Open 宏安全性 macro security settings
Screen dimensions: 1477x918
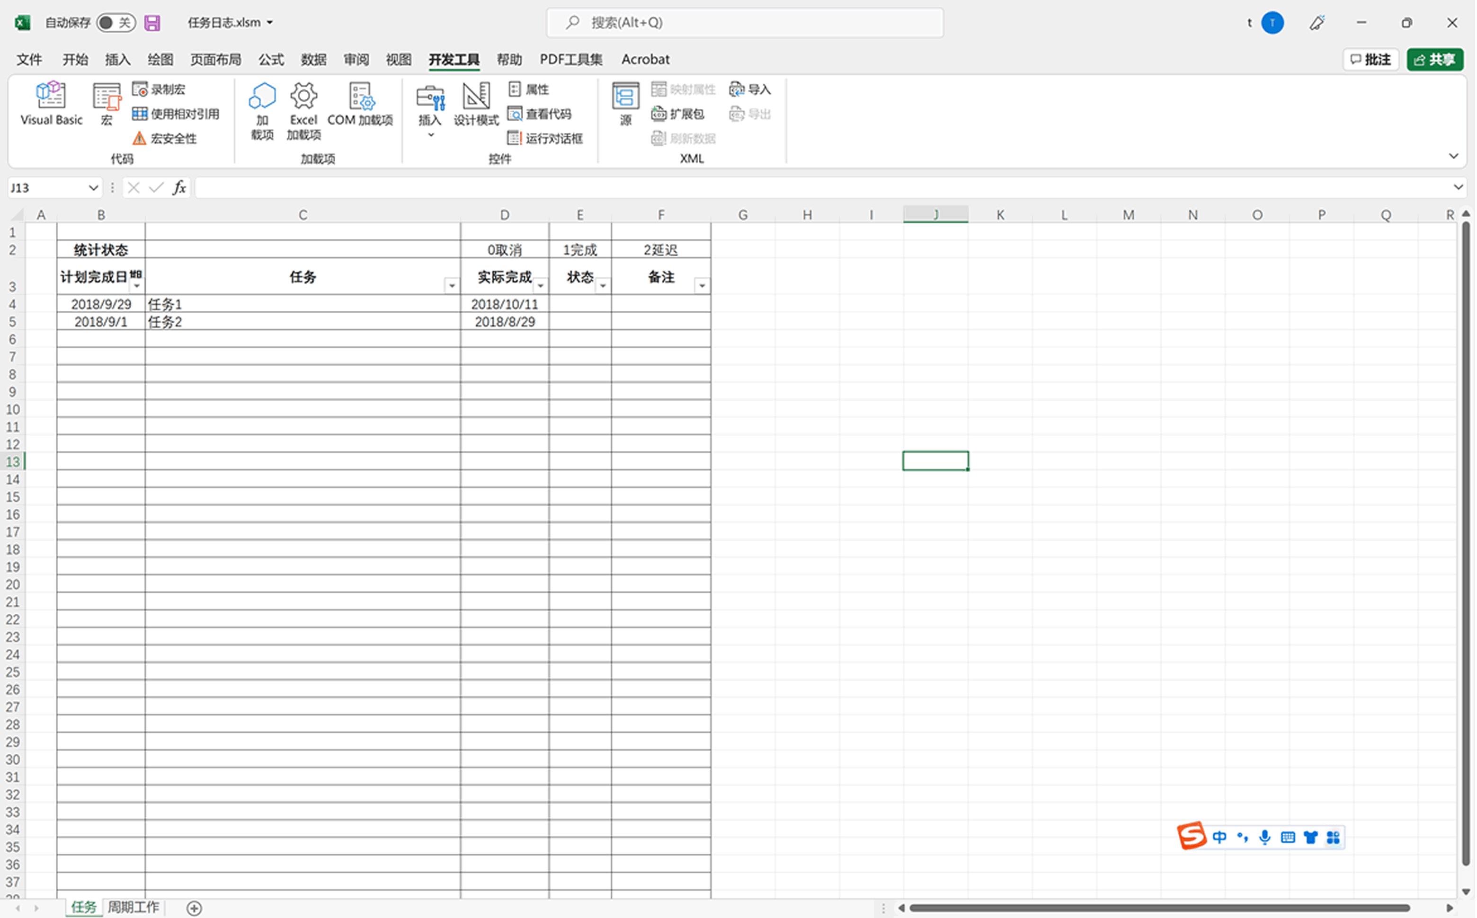[x=165, y=139]
